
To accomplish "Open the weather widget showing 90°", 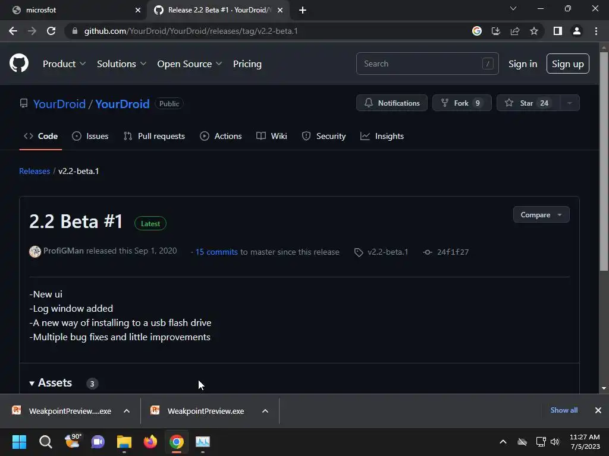I will pyautogui.click(x=73, y=441).
